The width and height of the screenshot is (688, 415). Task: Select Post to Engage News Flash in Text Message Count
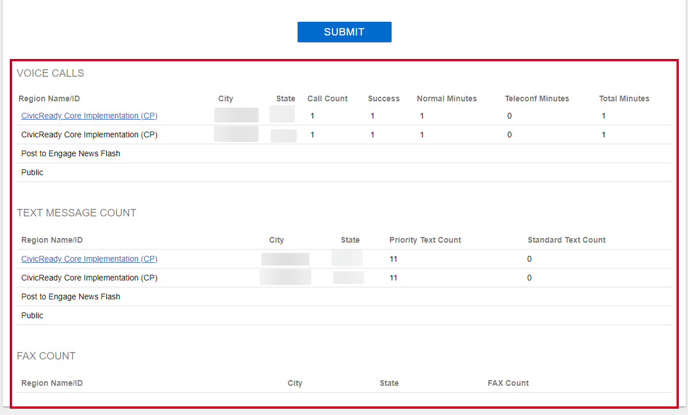tap(71, 297)
